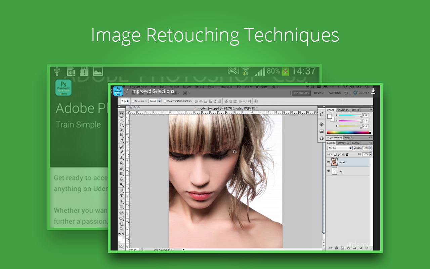Select the Hand tool
This screenshot has width=430, height=269.
coord(121,223)
